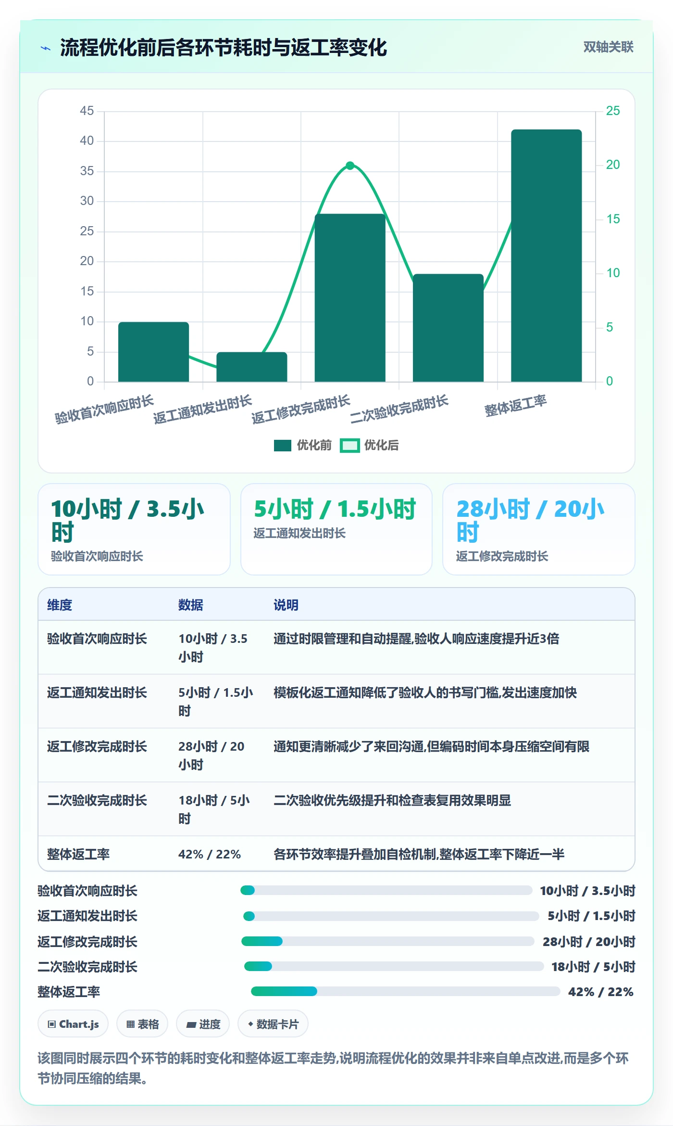Select the 返工修改完成时长 table row label
The image size is (673, 1126).
pos(97,746)
